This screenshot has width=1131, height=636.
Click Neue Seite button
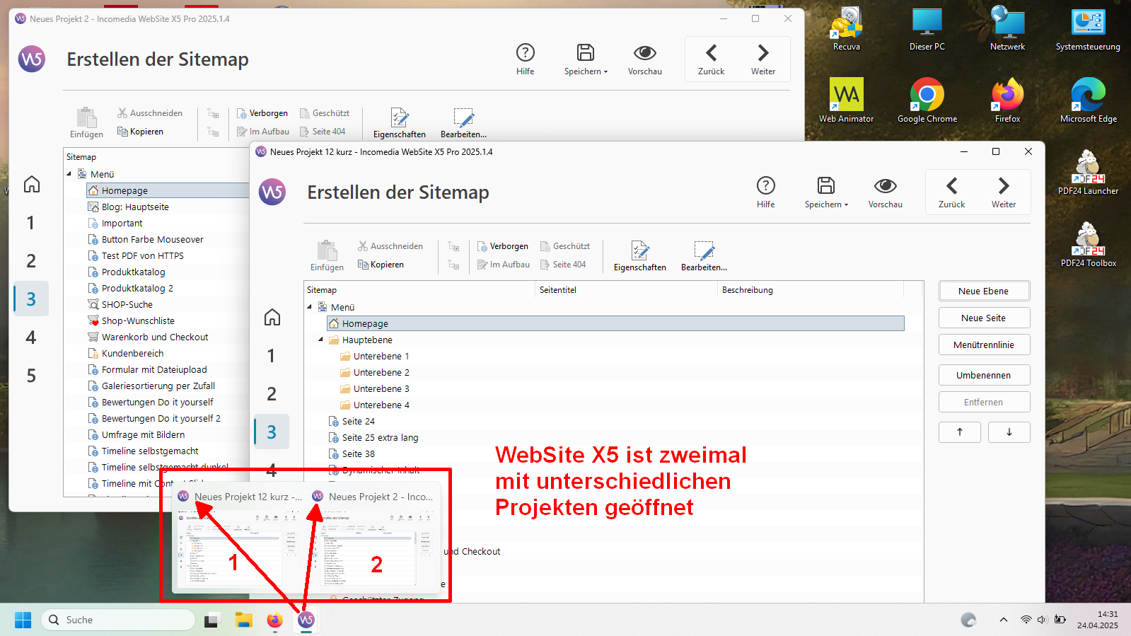coord(984,318)
